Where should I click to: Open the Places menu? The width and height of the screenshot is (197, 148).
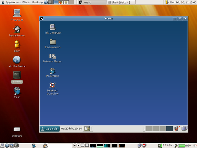pyautogui.click(x=26, y=2)
